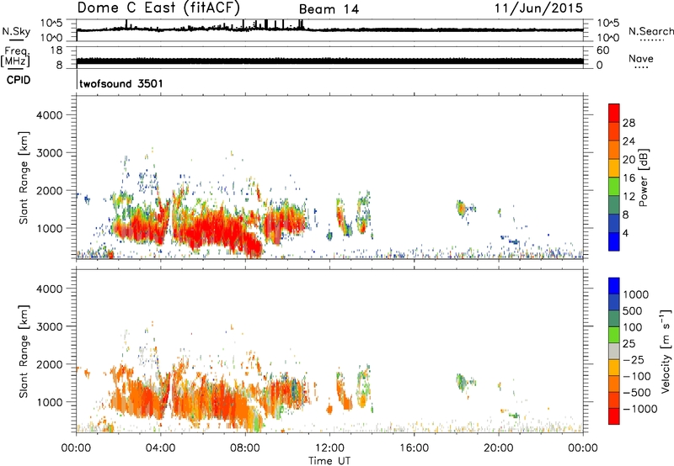Click the '18' frequency axis tick
The image size is (674, 466).
[56, 50]
